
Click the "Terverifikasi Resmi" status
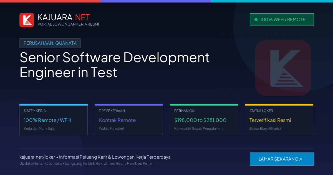[270, 120]
